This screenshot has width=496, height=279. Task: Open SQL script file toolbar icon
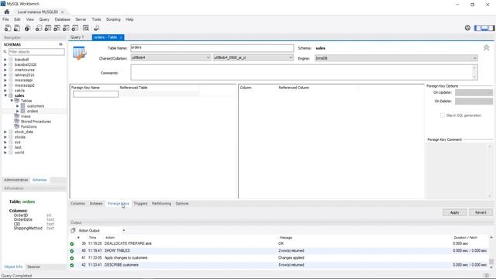[x=17, y=28]
